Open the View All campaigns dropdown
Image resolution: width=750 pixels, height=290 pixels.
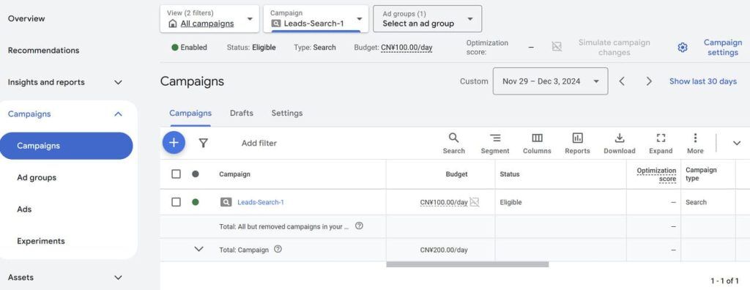pyautogui.click(x=209, y=18)
